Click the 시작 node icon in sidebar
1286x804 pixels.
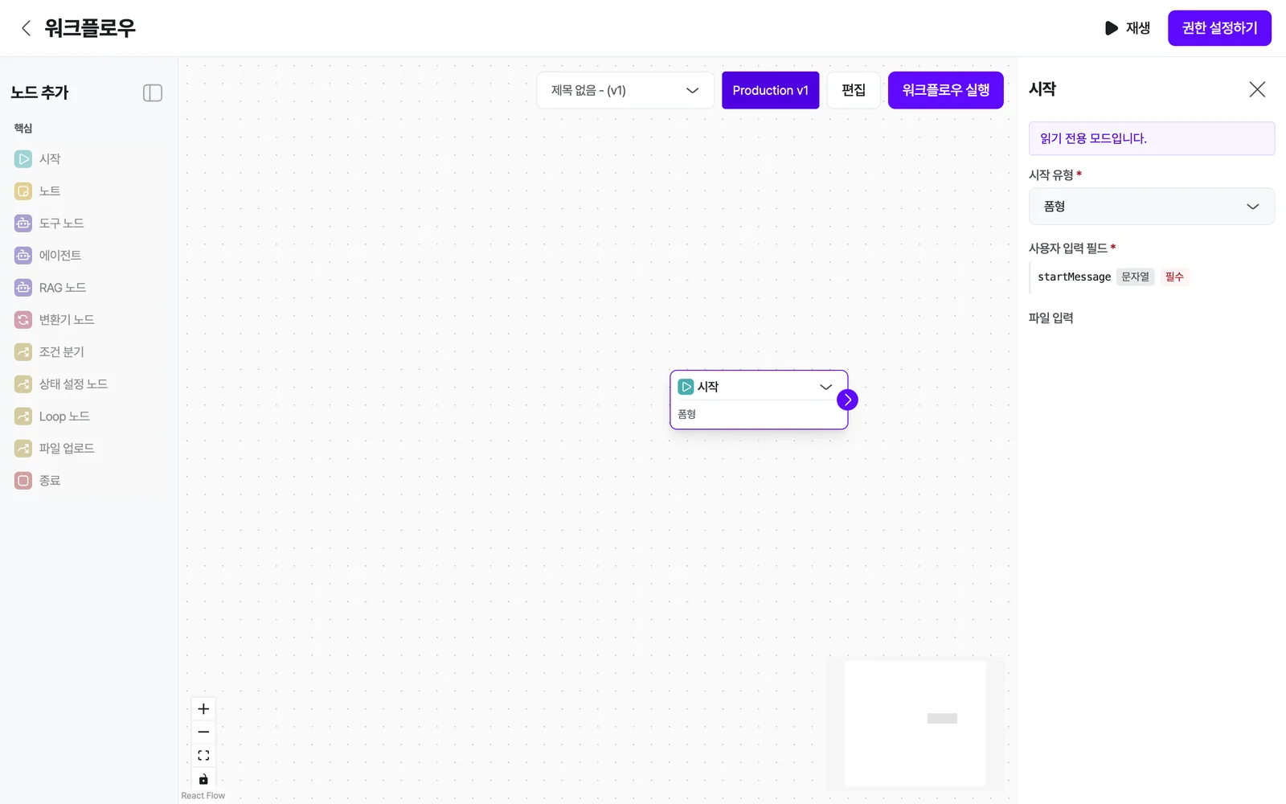click(23, 159)
